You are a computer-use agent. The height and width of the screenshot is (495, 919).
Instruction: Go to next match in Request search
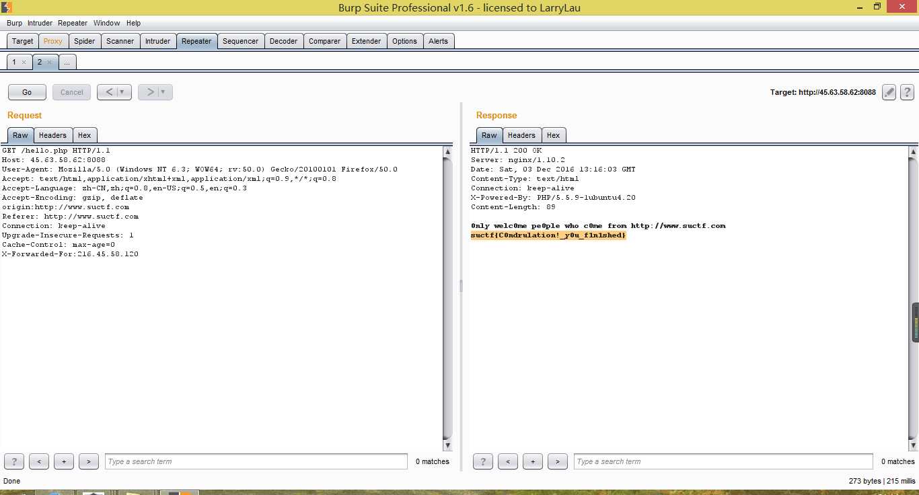coord(89,461)
